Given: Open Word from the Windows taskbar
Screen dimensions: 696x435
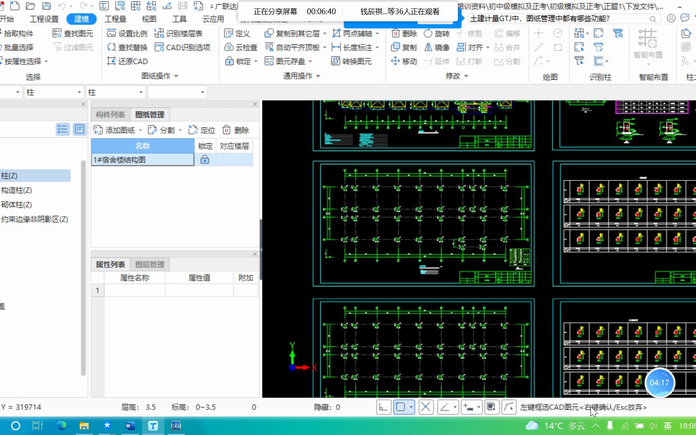Looking at the screenshot, I should pyautogui.click(x=130, y=426).
